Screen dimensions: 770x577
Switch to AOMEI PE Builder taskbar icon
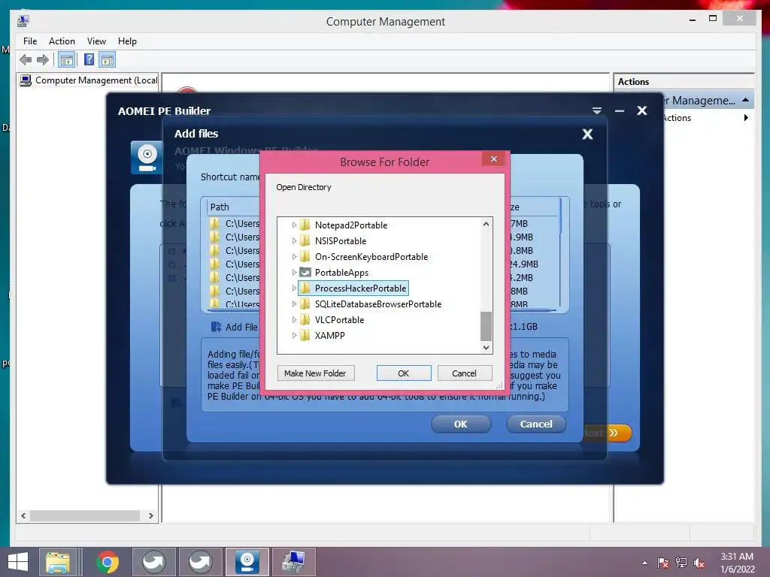pos(247,562)
